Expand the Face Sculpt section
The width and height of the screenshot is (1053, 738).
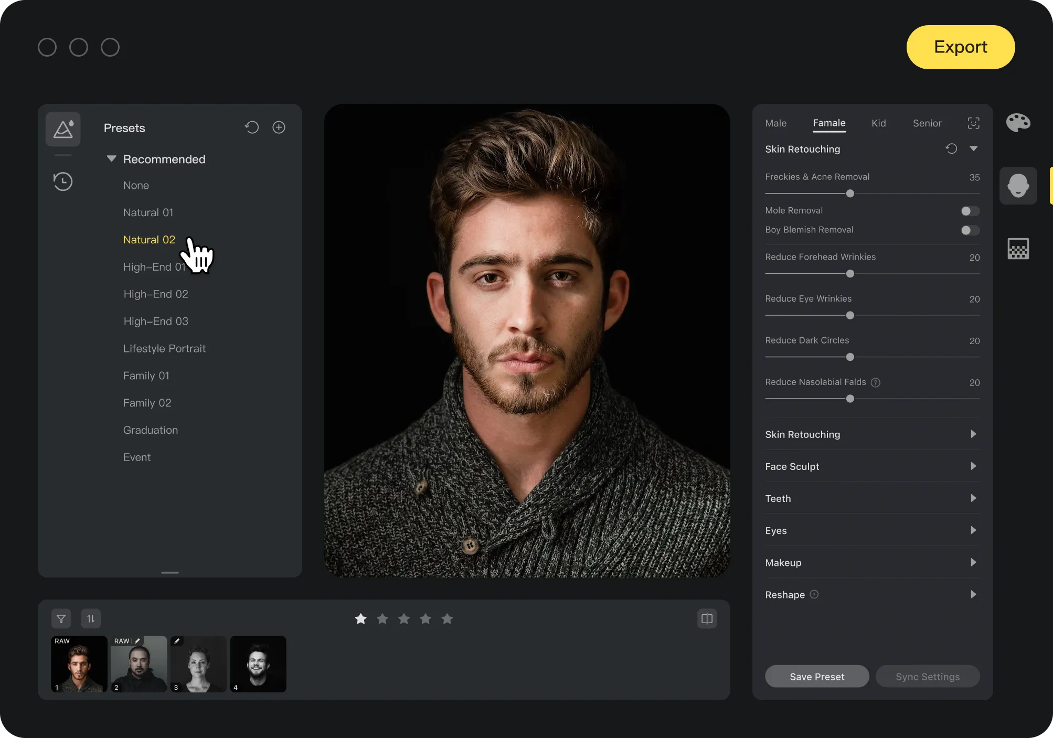973,466
